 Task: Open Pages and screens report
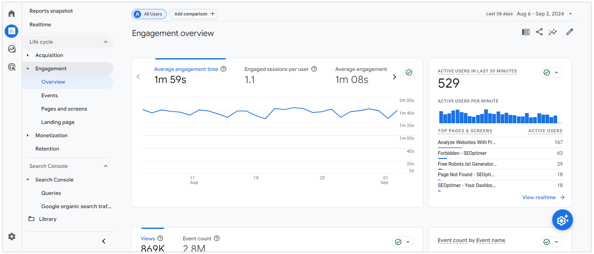coord(64,109)
